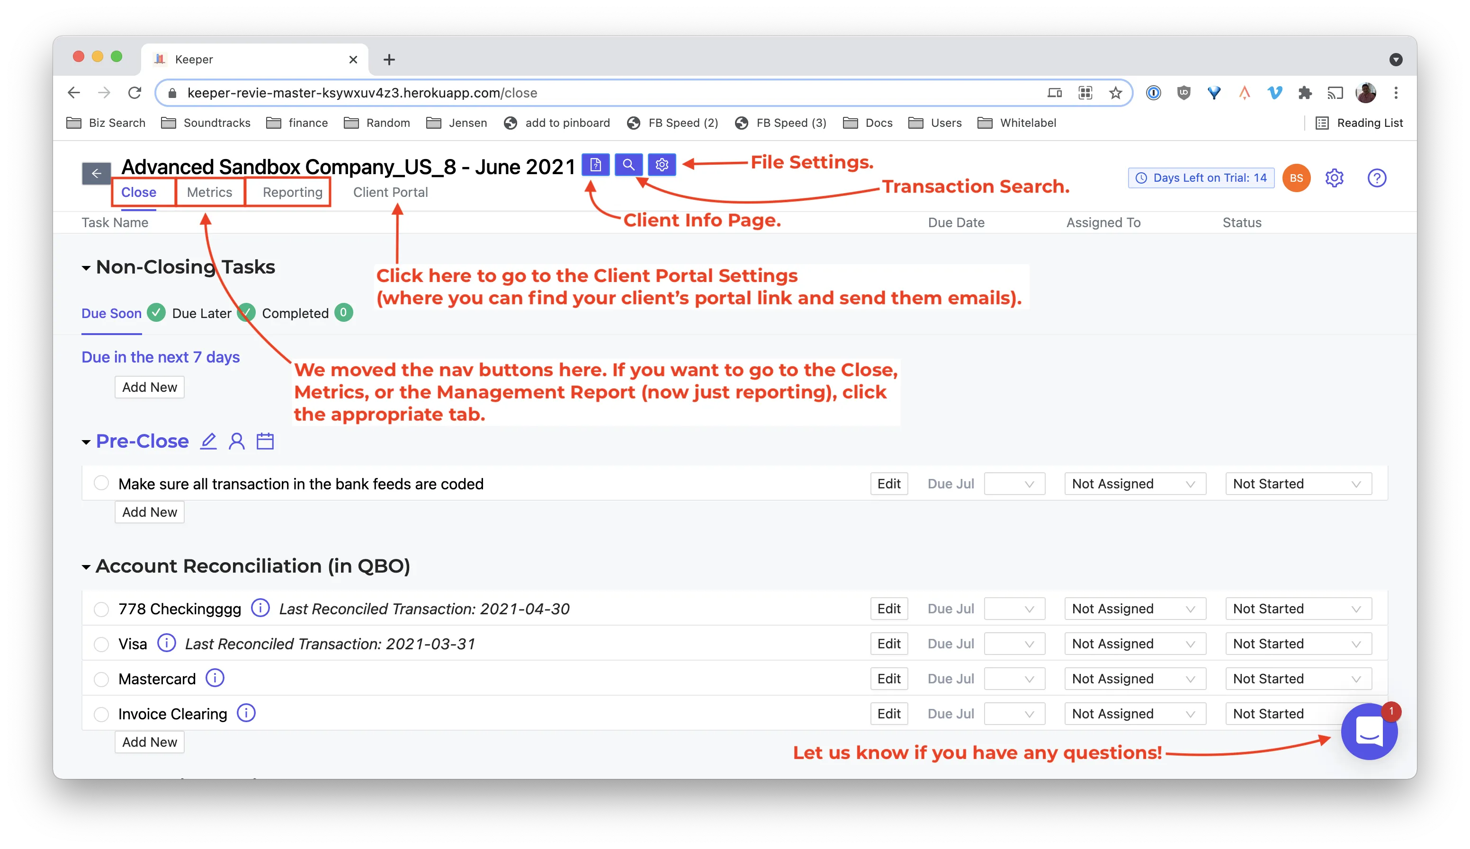Assign Pre-Close section via person icon
The width and height of the screenshot is (1470, 849).
click(x=236, y=441)
